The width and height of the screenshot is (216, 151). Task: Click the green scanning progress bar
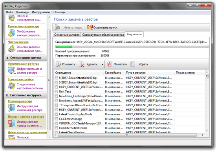pyautogui.click(x=132, y=47)
